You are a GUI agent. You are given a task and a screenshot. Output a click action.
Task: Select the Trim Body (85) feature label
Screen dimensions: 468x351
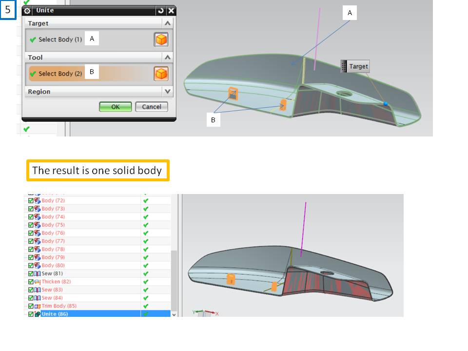click(x=59, y=306)
